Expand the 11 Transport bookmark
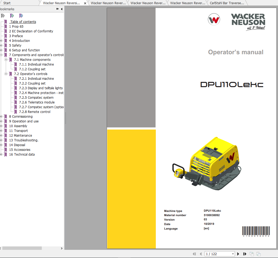This screenshot has height=258, width=278. click(1, 131)
